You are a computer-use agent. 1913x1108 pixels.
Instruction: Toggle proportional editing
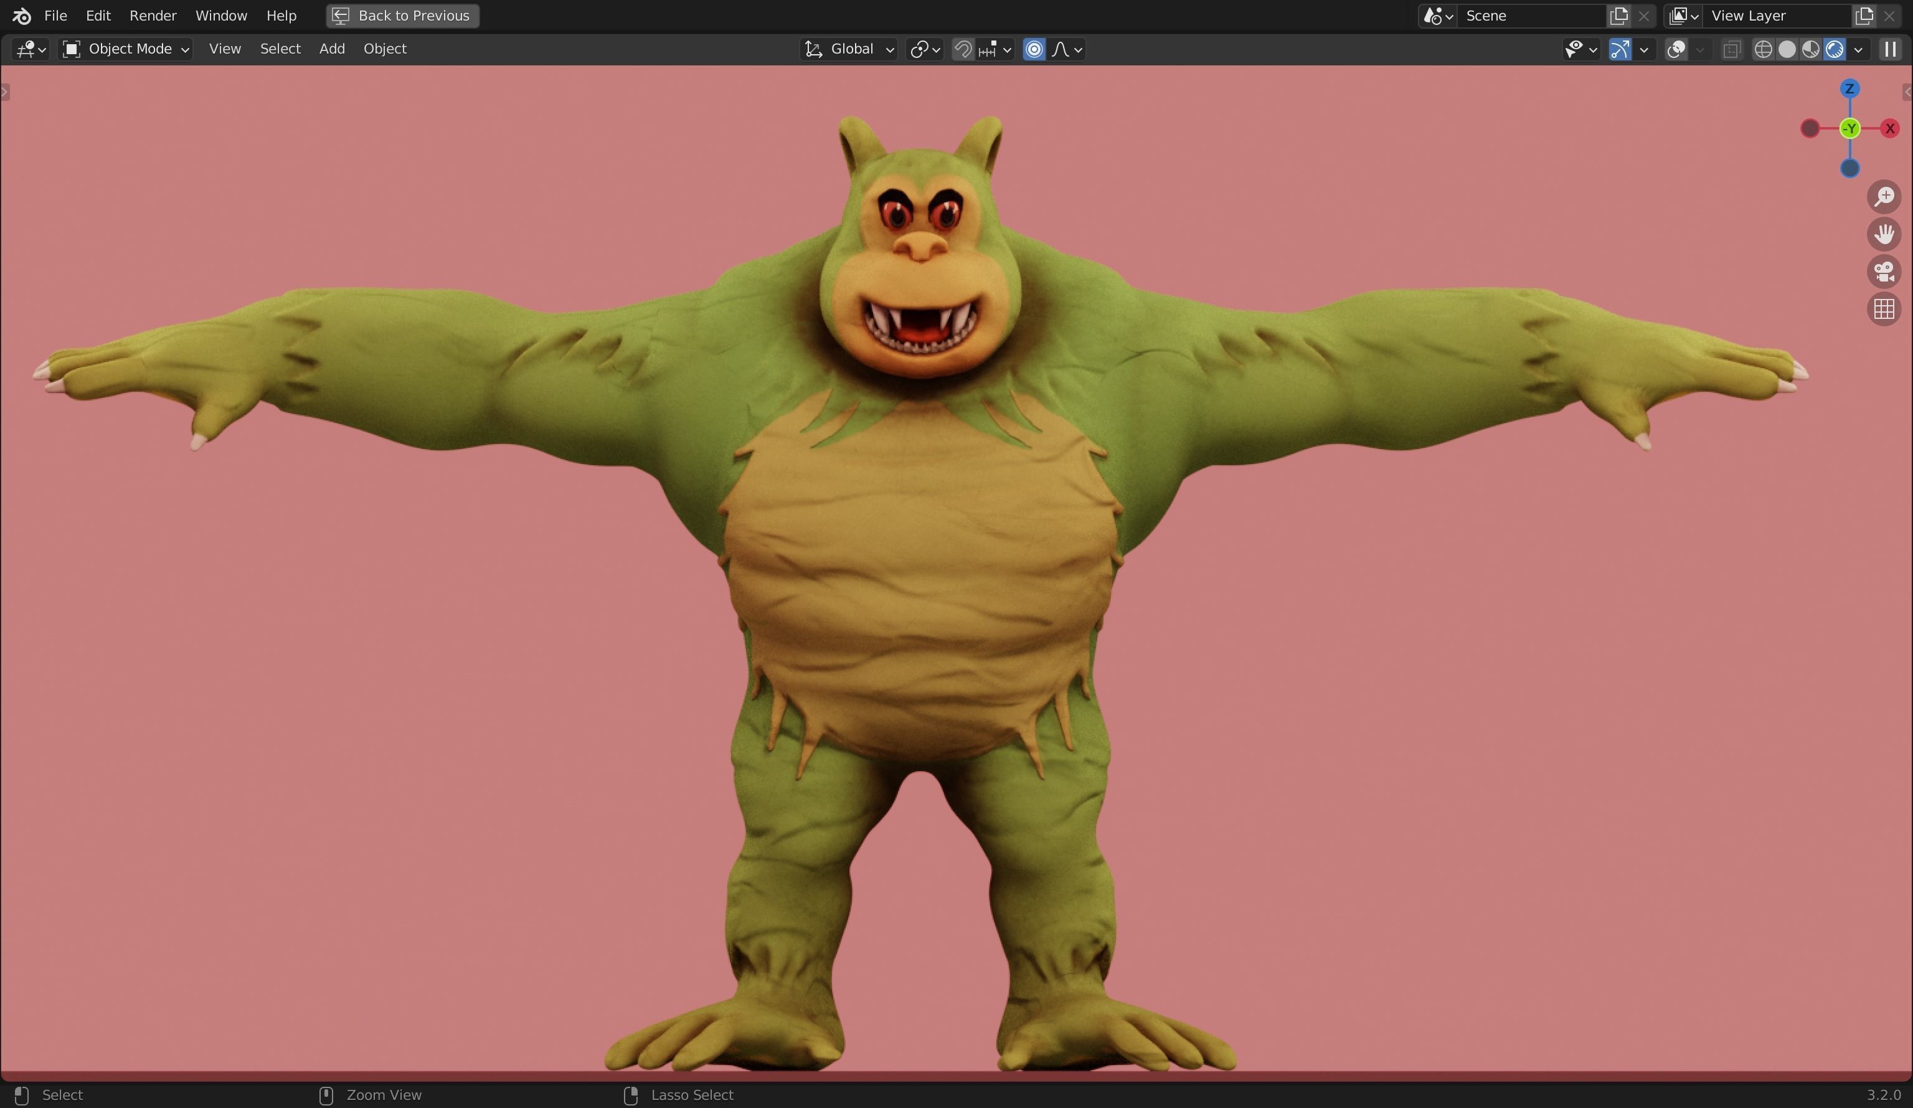1034,49
